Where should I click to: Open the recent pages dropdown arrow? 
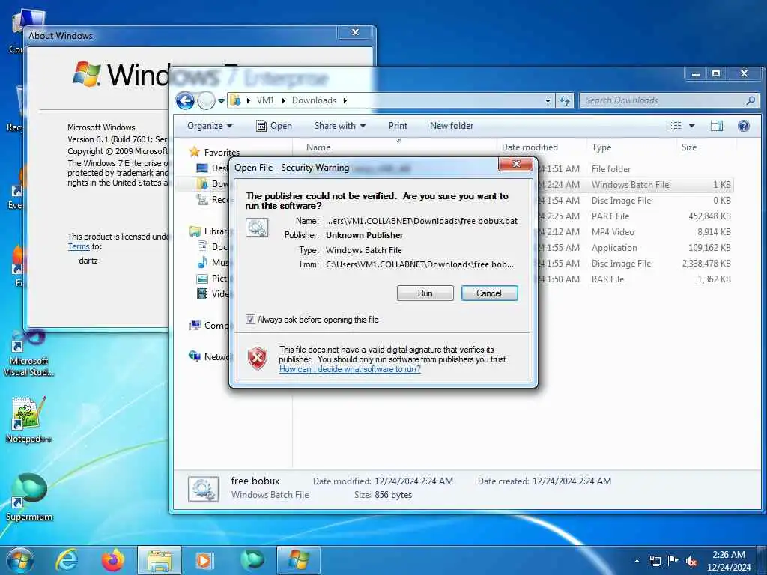click(x=221, y=101)
